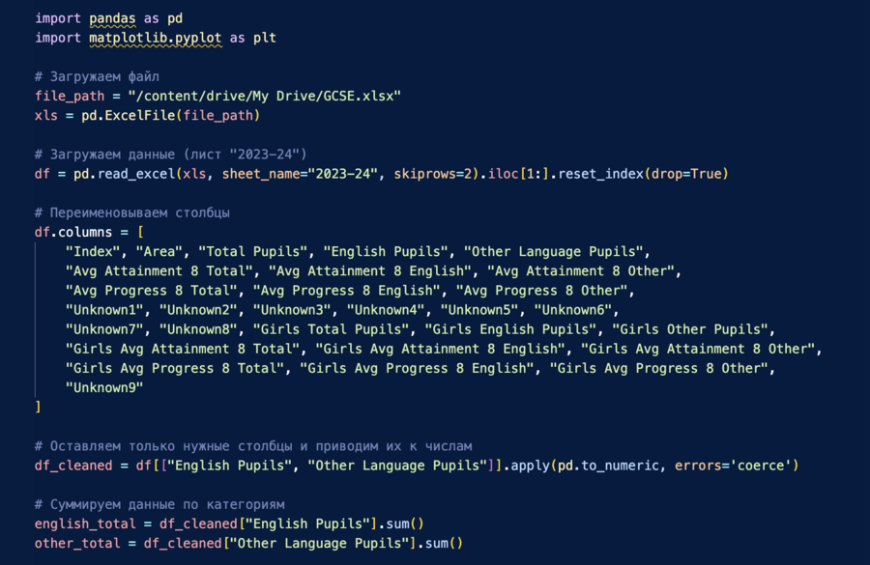870x565 pixels.
Task: Click the "Avg Progress 8 Other" string
Action: pyautogui.click(x=544, y=290)
